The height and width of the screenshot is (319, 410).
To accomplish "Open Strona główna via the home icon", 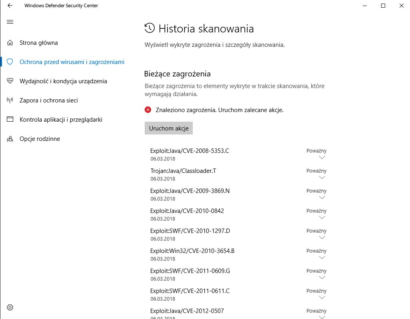I will click(10, 42).
